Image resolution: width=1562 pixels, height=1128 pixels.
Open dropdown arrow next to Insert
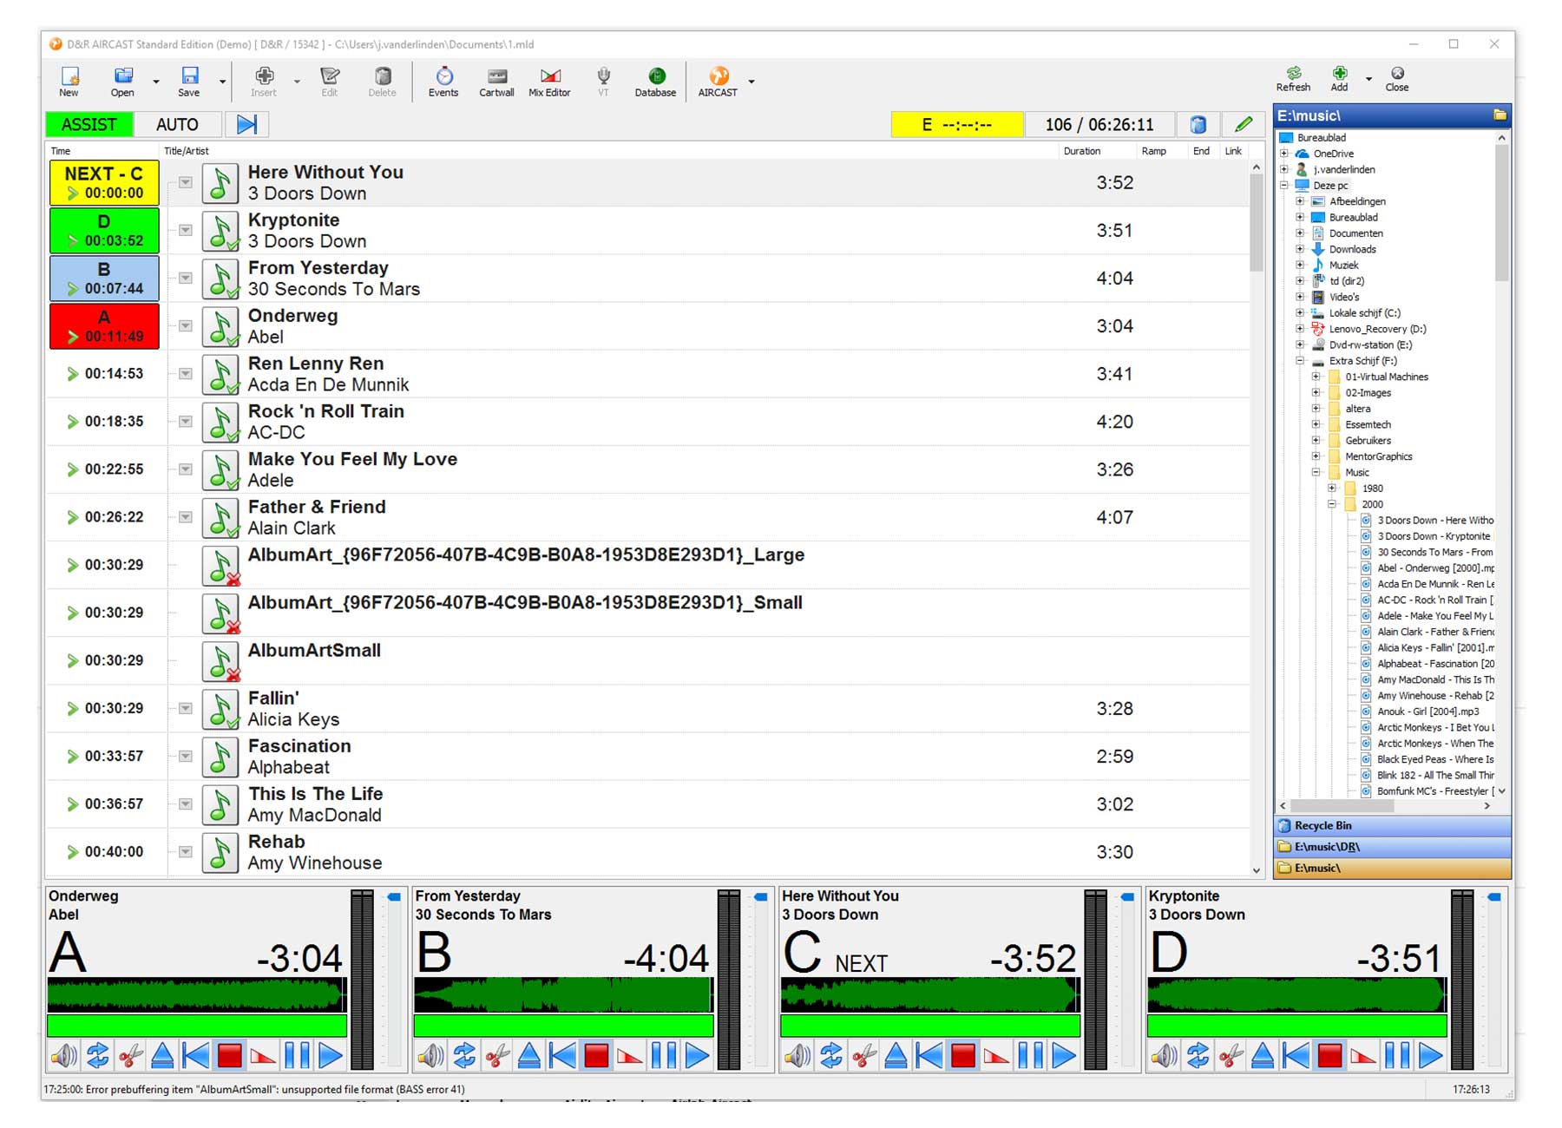pyautogui.click(x=297, y=82)
